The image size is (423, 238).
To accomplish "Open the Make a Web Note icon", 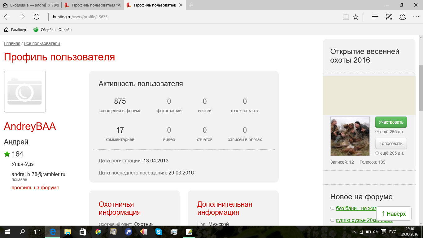I will coord(389,17).
